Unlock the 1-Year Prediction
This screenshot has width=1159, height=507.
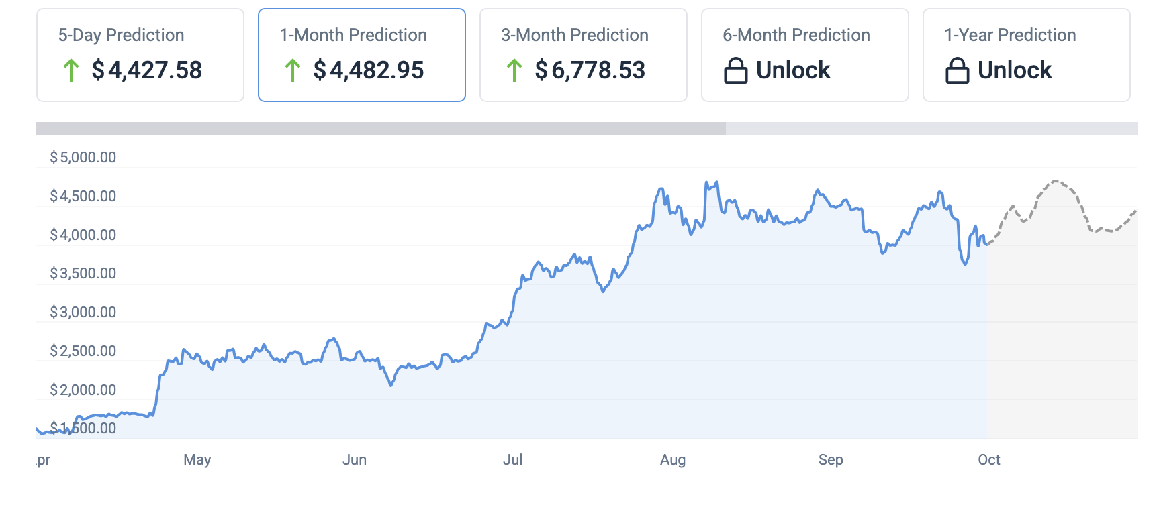point(1015,70)
